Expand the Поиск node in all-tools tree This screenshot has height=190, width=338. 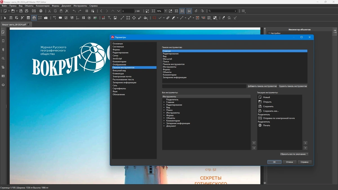coord(164,110)
